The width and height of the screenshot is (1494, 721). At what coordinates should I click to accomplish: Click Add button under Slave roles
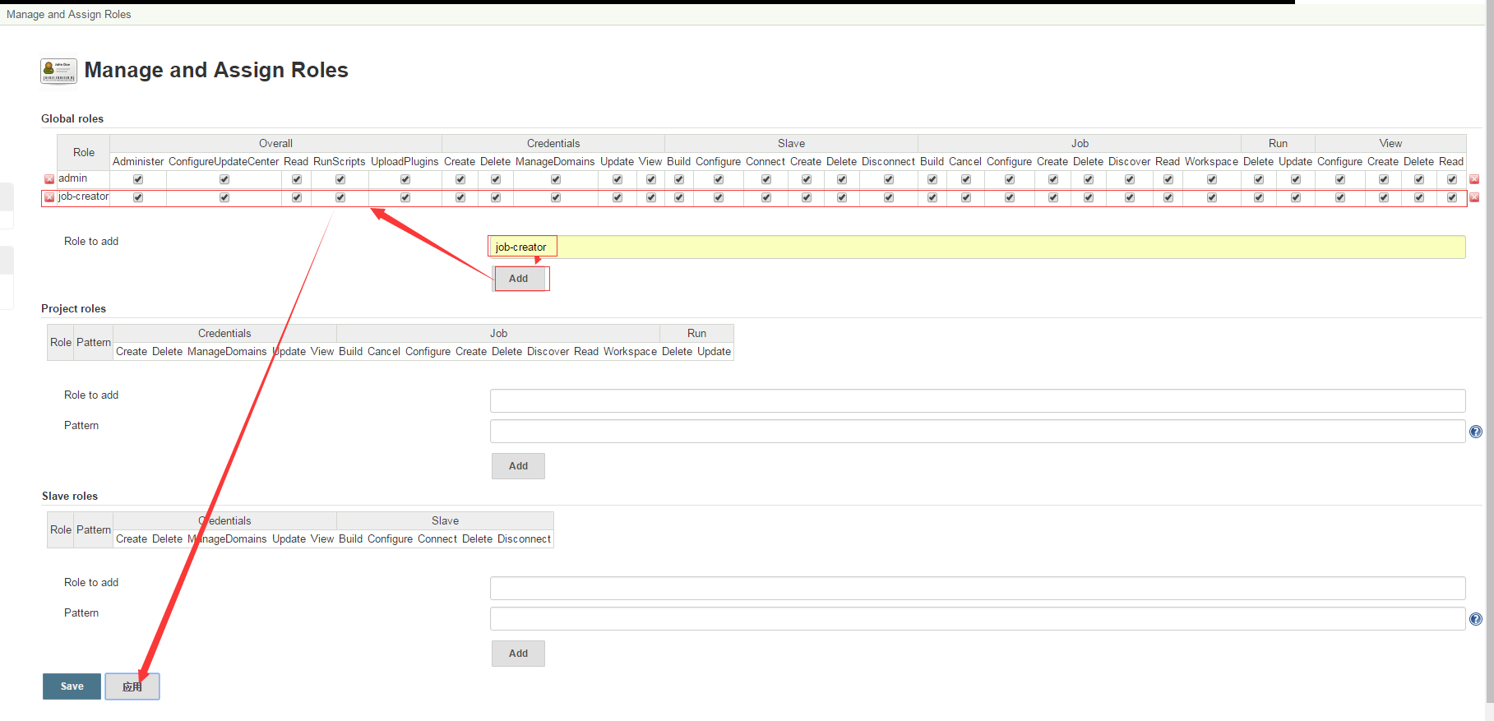point(519,654)
